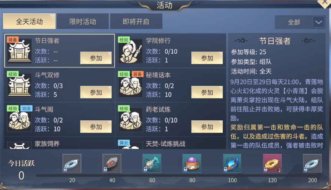
Task: Click the dark ore reward at 40
Action: coord(112,163)
